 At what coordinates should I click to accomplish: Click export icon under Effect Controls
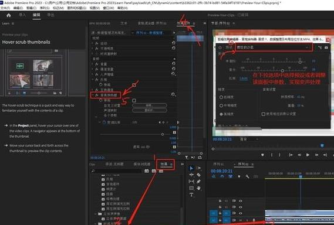point(200,158)
